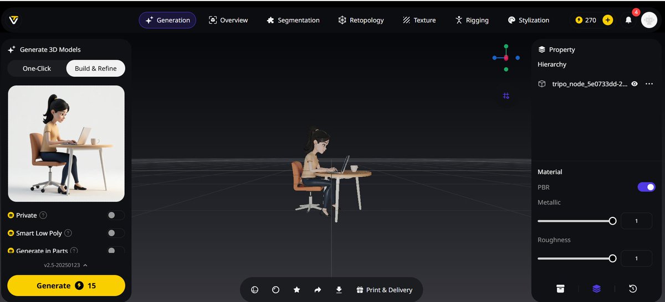Screen dimensions: 665x302
Task: Click the Tripo logo icon in top-left corner
Action: coord(14,20)
